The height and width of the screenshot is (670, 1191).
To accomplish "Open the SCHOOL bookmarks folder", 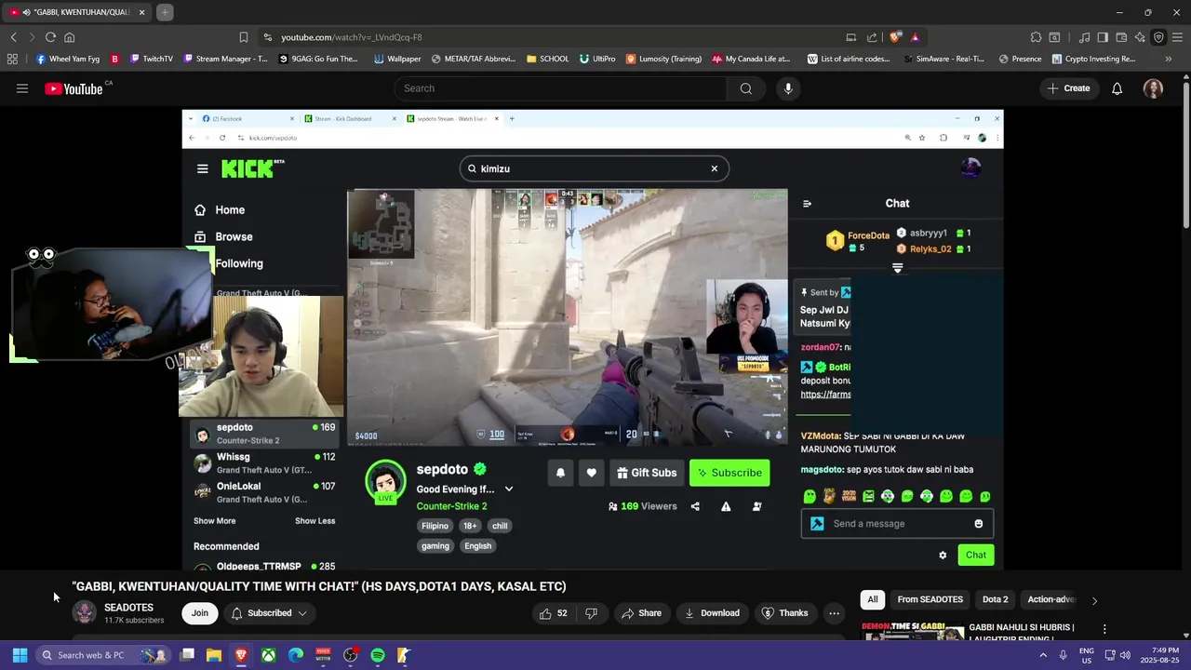I will coord(547,59).
